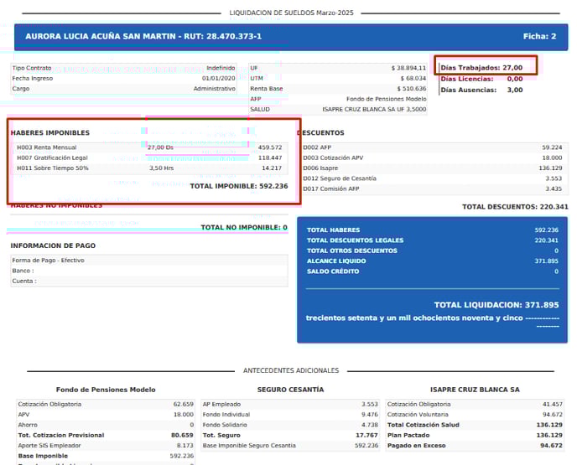
Task: Select the 'Pagado en Exceso' 94.672 row
Action: [x=475, y=445]
